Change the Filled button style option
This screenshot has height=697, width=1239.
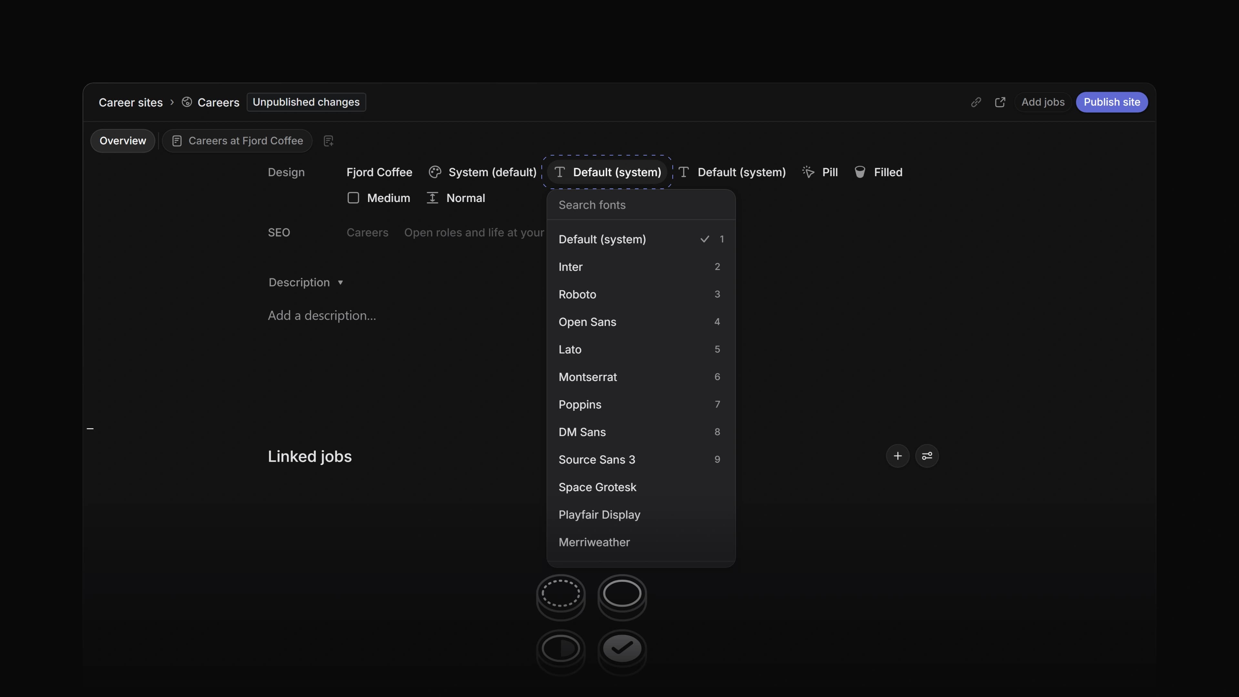tap(878, 172)
